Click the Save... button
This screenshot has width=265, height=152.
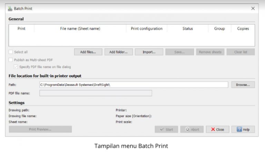tap(179, 52)
